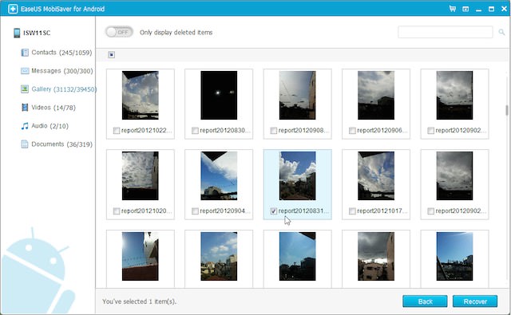Click the shopping cart icon in title bar
The image size is (511, 315).
453,9
